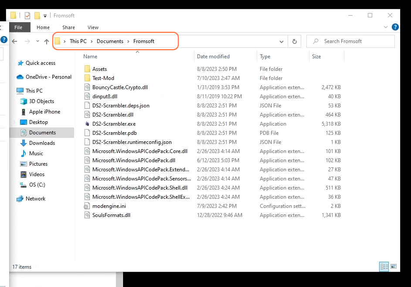Select Network in the navigation pane
411x287 pixels.
coord(35,199)
